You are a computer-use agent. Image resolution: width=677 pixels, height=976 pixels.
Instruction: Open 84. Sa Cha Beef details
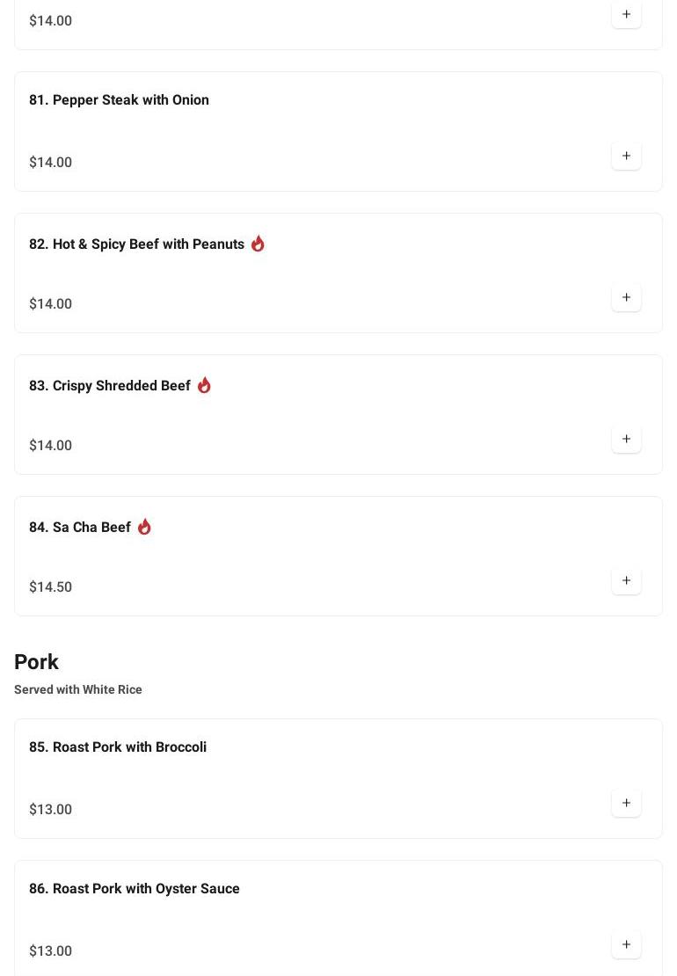[x=79, y=528]
